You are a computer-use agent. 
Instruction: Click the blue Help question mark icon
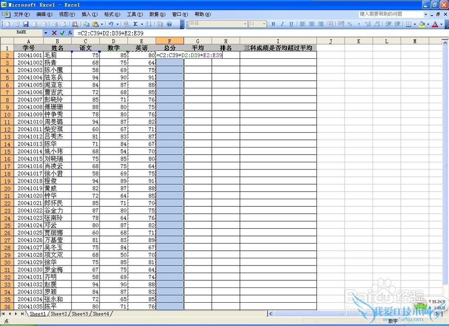click(169, 24)
